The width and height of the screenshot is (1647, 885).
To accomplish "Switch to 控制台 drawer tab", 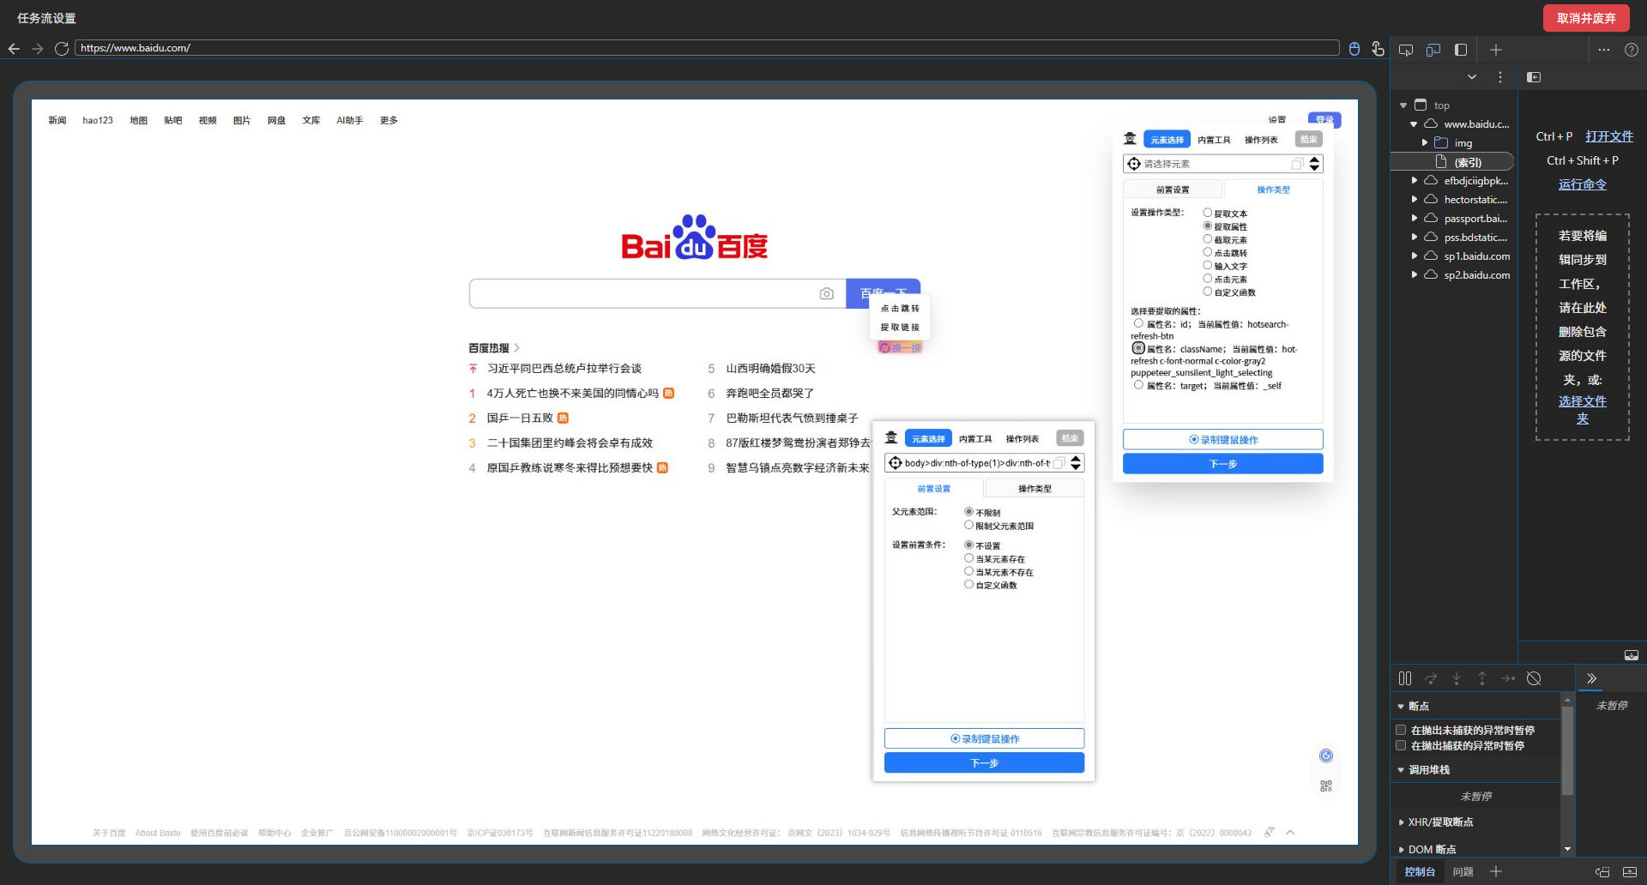I will 1420,872.
